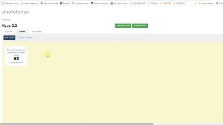Image resolution: width=223 pixels, height=125 pixels.
Task: Go back to the Дашборды breadcrumb
Action: point(7,20)
